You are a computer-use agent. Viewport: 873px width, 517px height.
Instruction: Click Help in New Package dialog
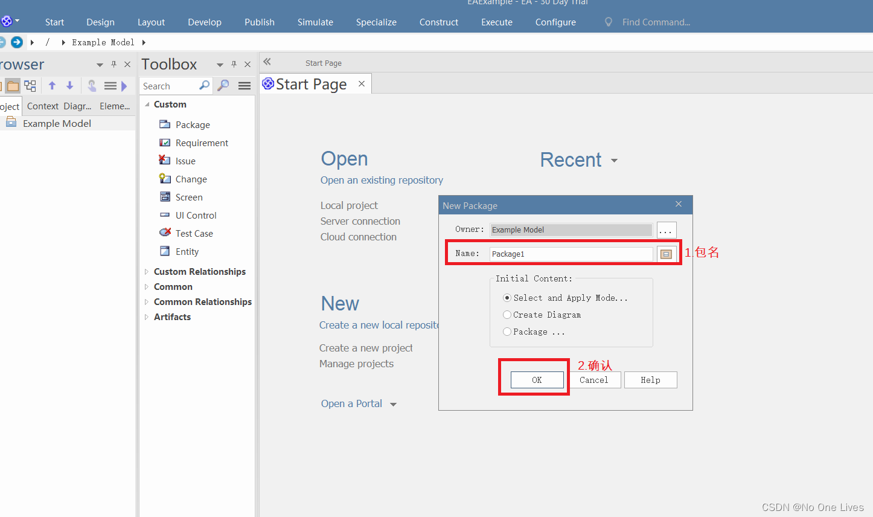(x=650, y=380)
